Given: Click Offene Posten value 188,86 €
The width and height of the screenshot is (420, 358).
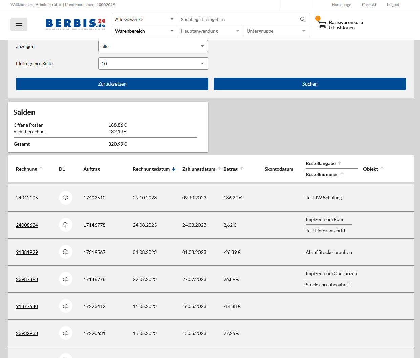Looking at the screenshot, I should tap(118, 125).
